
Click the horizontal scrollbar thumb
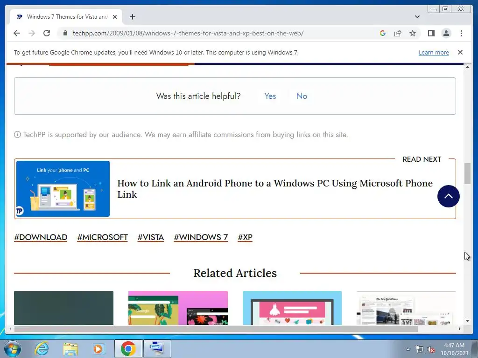pyautogui.click(x=216, y=329)
